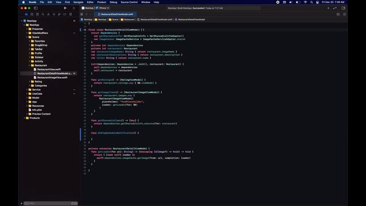Click the Wi-Fi status icon

[305, 2]
